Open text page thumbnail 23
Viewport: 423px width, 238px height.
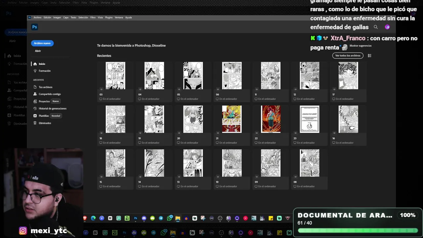click(x=309, y=119)
